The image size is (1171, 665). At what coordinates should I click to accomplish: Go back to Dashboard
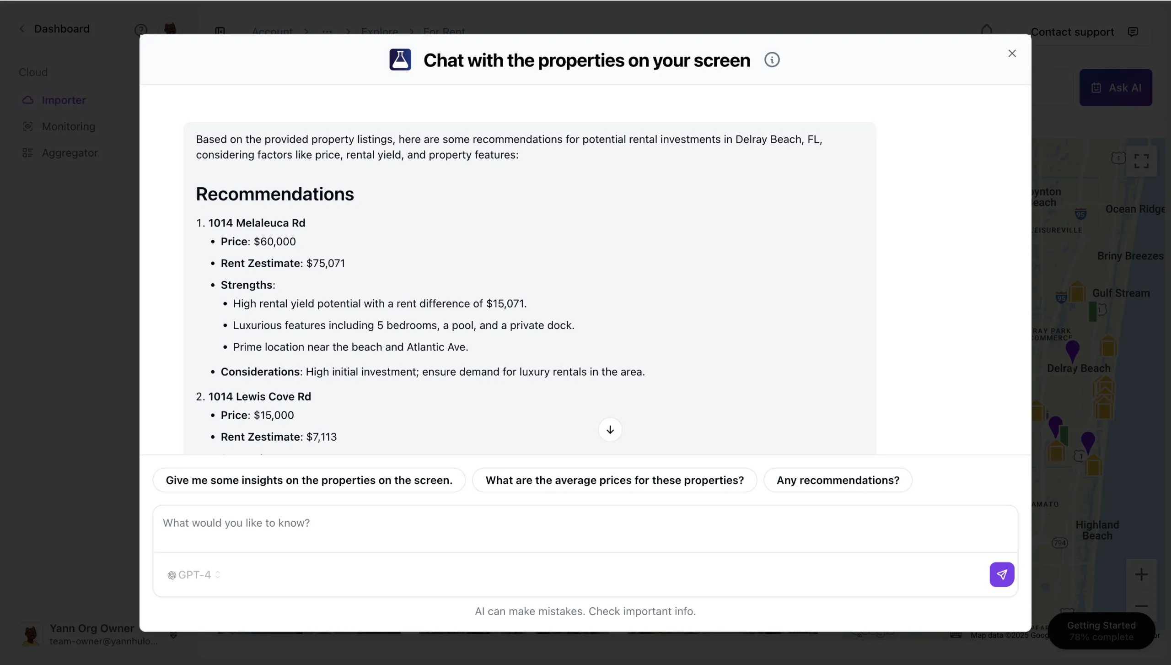(x=61, y=29)
